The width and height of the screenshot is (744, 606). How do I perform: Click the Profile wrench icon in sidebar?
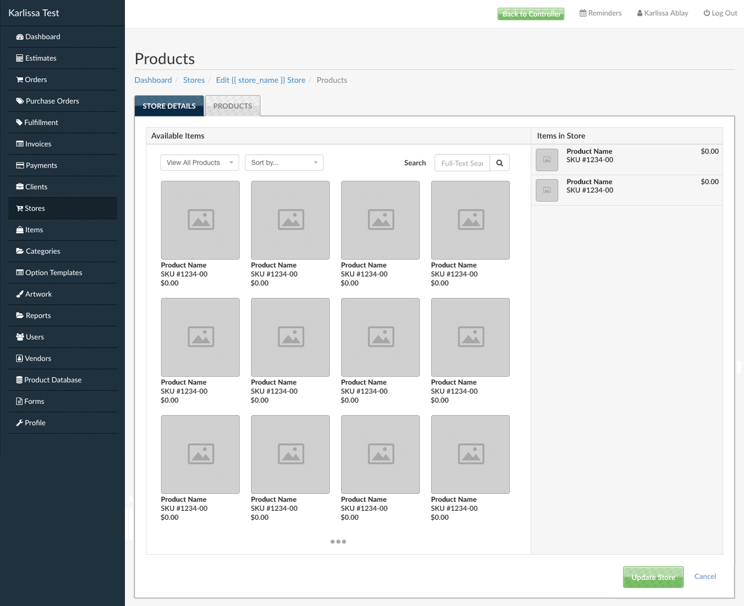point(20,423)
